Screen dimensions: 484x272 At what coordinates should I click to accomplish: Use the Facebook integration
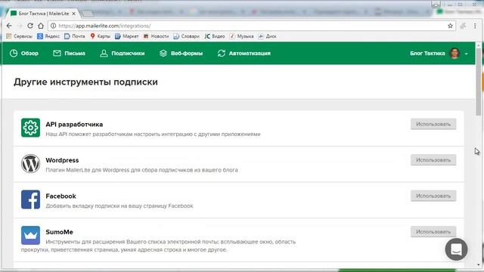[x=433, y=196]
